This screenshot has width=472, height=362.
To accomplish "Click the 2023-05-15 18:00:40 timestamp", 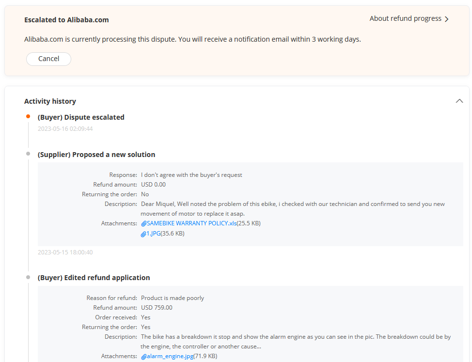I will 65,252.
